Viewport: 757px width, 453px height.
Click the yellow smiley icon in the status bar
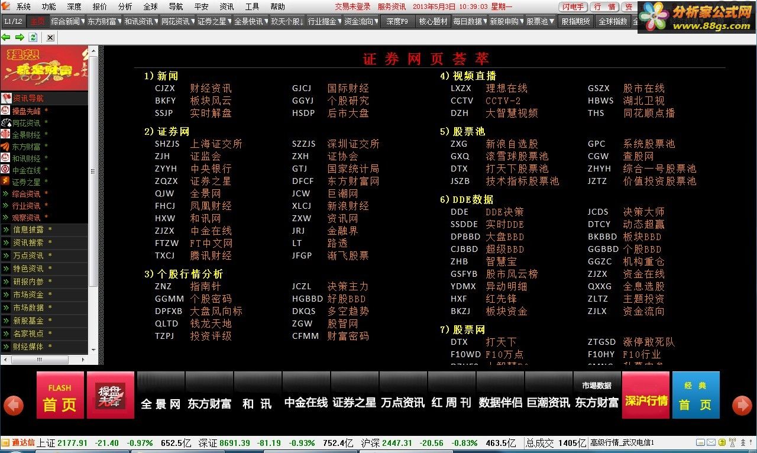pyautogui.click(x=722, y=443)
